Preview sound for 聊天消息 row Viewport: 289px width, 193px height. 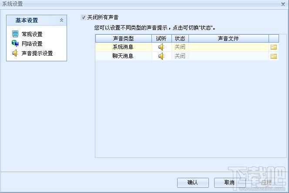[161, 56]
